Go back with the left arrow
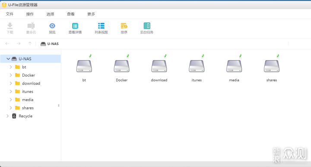This screenshot has height=167, width=311. coord(7,44)
